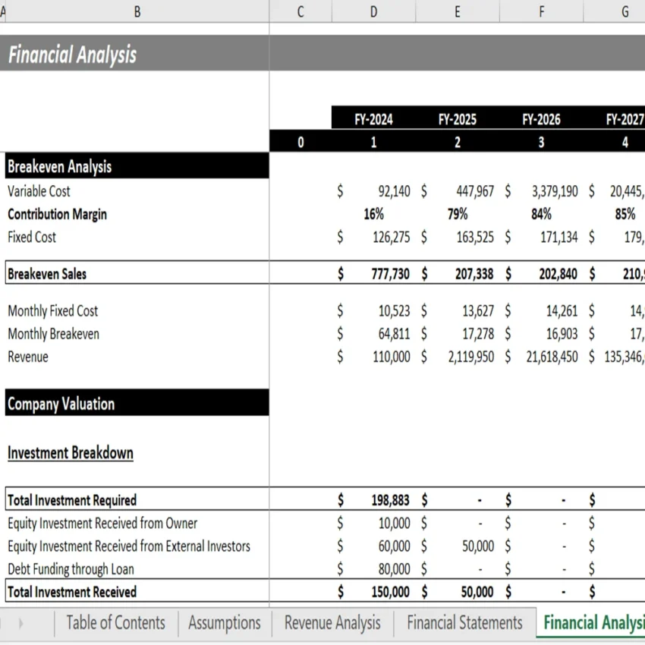
Task: Open the Revenue Analysis sheet
Action: 332,622
